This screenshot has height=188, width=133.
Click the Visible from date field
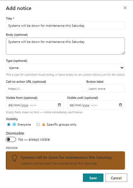point(35,105)
